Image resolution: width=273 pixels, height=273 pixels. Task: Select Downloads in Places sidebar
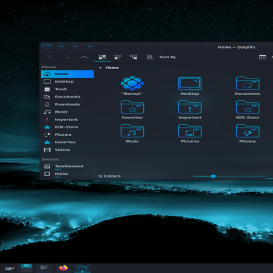68,104
